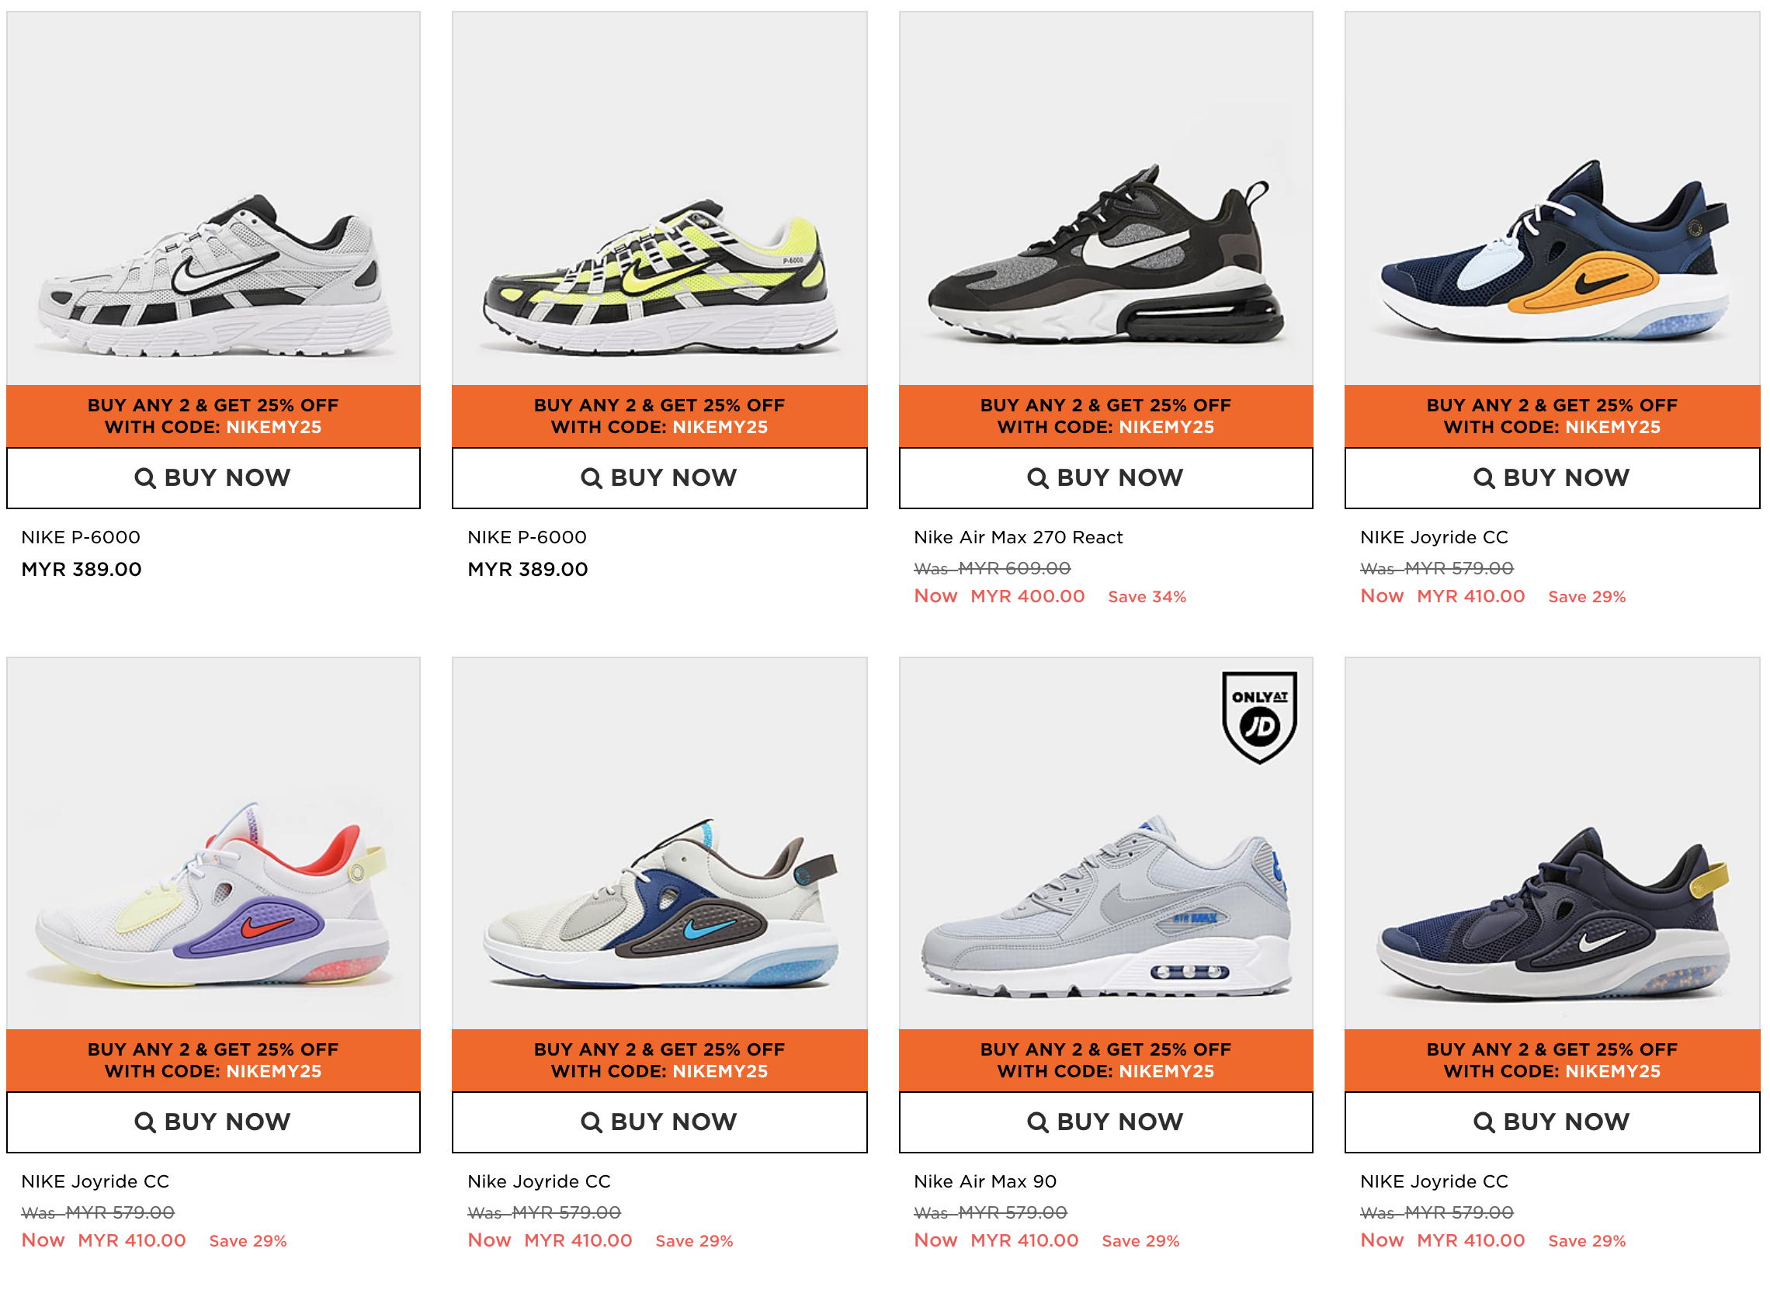Click magnifier icon on Air Max 270 Buy Now
Image resolution: width=1770 pixels, height=1290 pixels.
pyautogui.click(x=1037, y=478)
